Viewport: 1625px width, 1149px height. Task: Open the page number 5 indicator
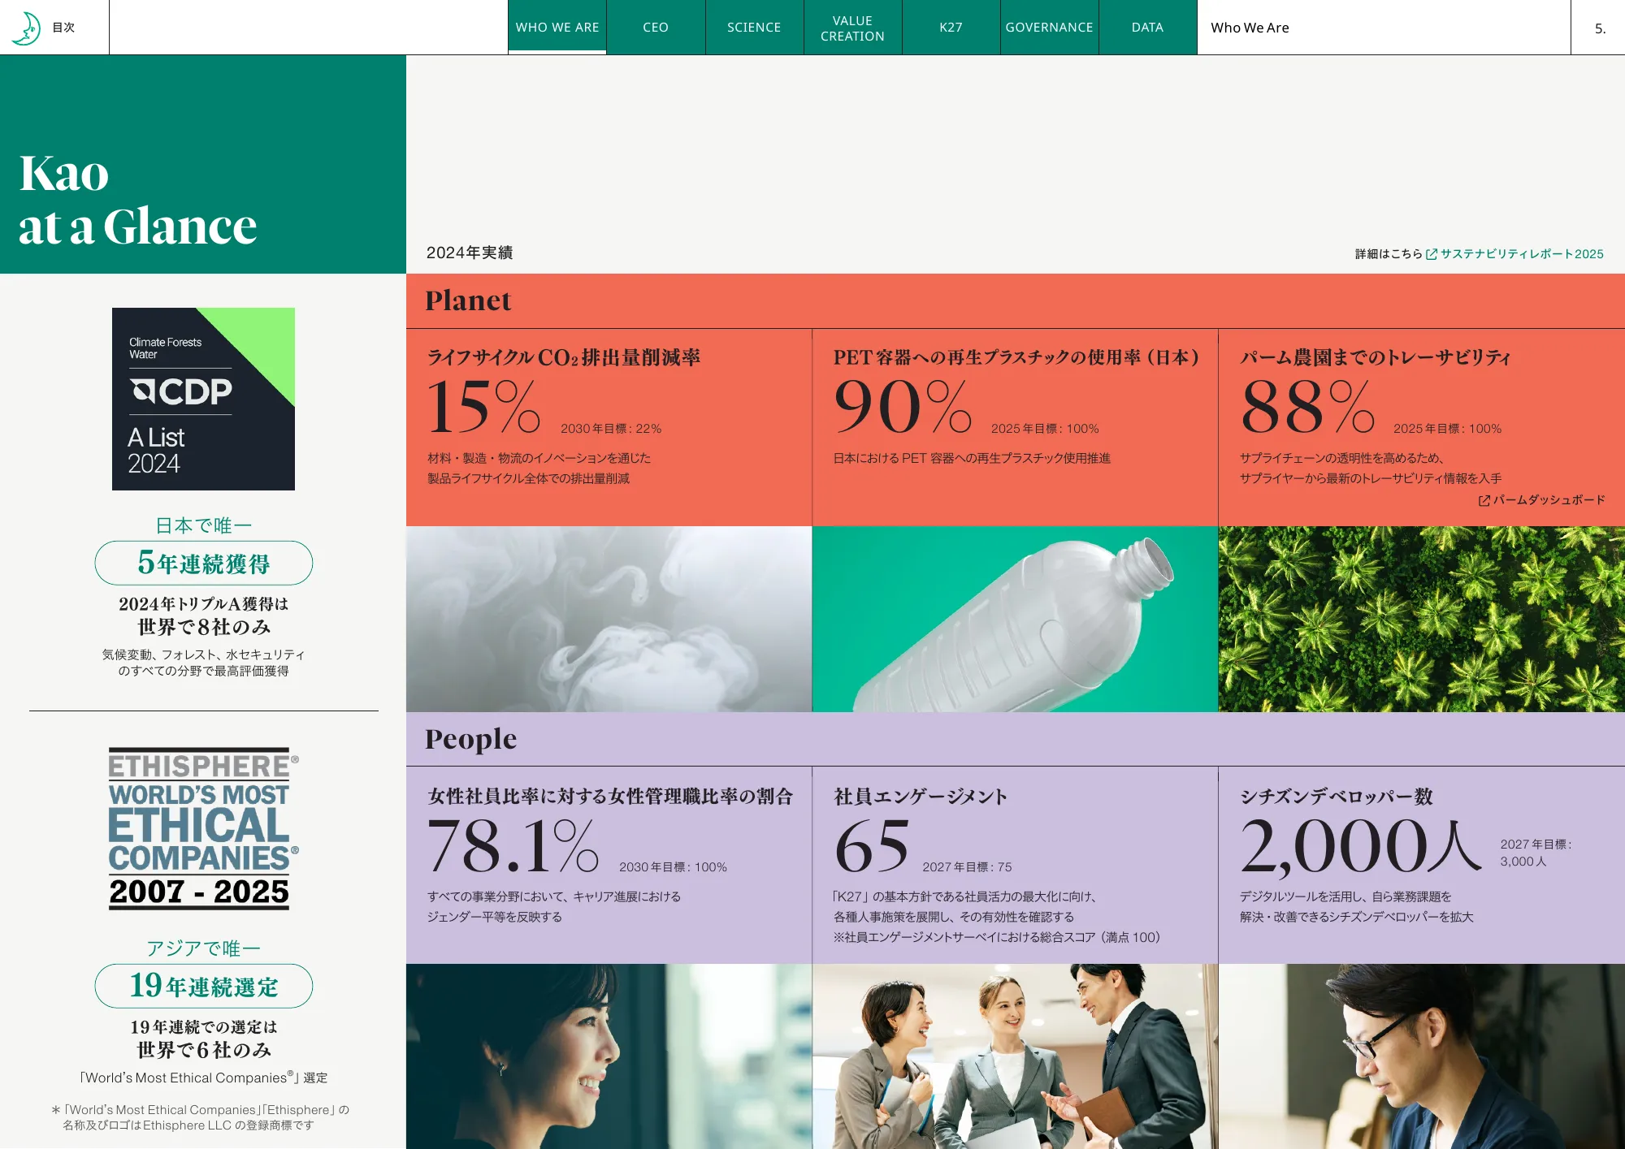(1599, 27)
